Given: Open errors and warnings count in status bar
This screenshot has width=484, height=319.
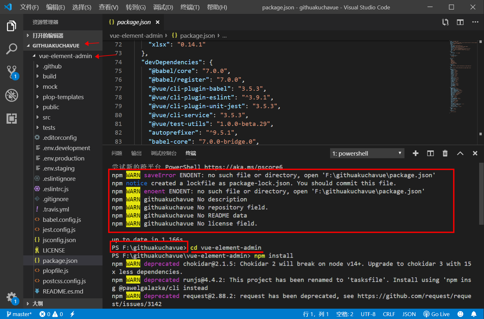Looking at the screenshot, I should (x=51, y=314).
